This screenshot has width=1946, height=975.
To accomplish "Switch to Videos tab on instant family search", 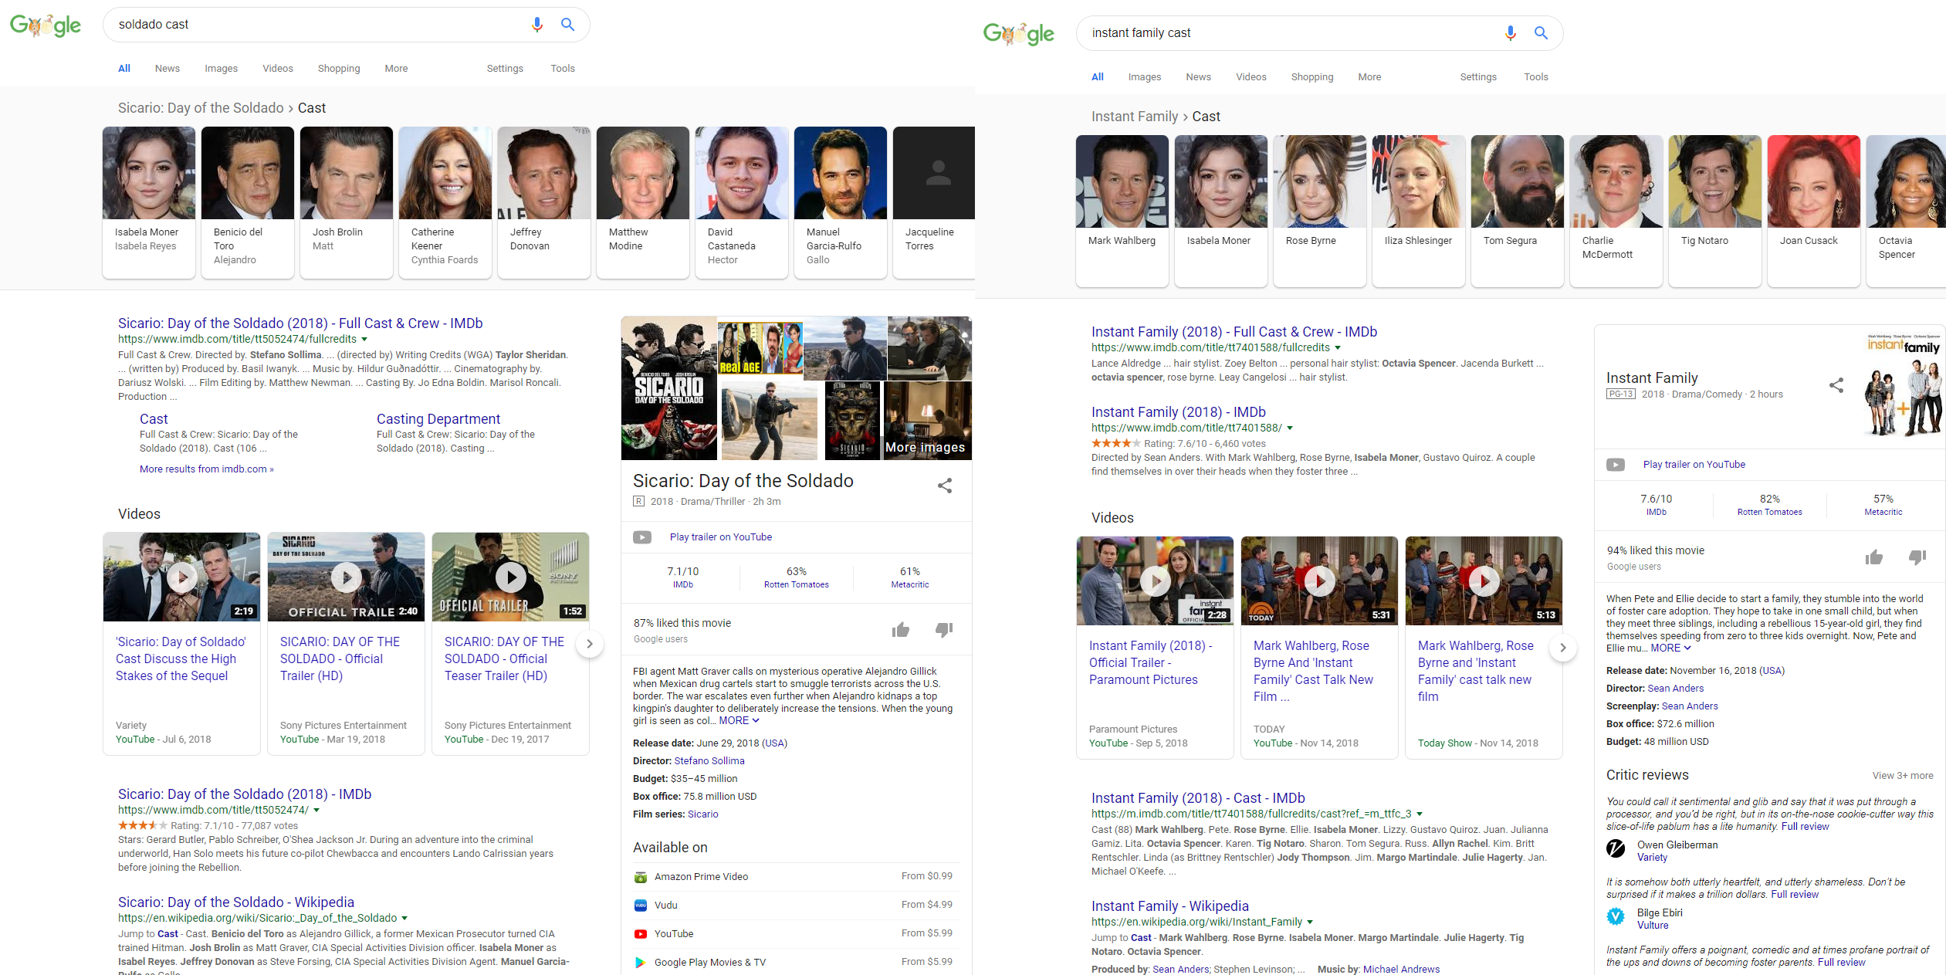I will (x=1251, y=77).
